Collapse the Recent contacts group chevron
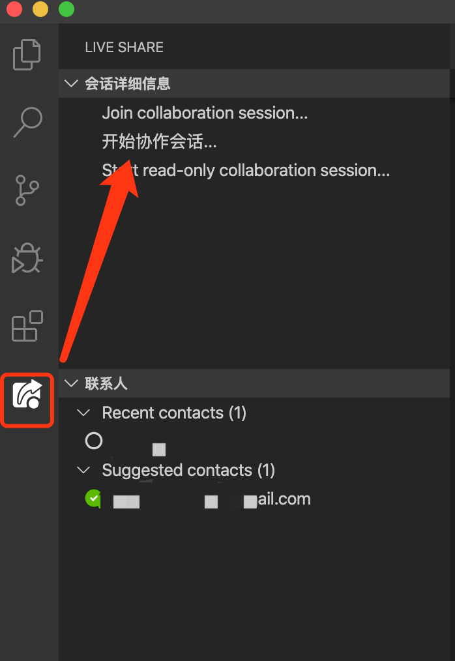The height and width of the screenshot is (661, 455). click(83, 413)
